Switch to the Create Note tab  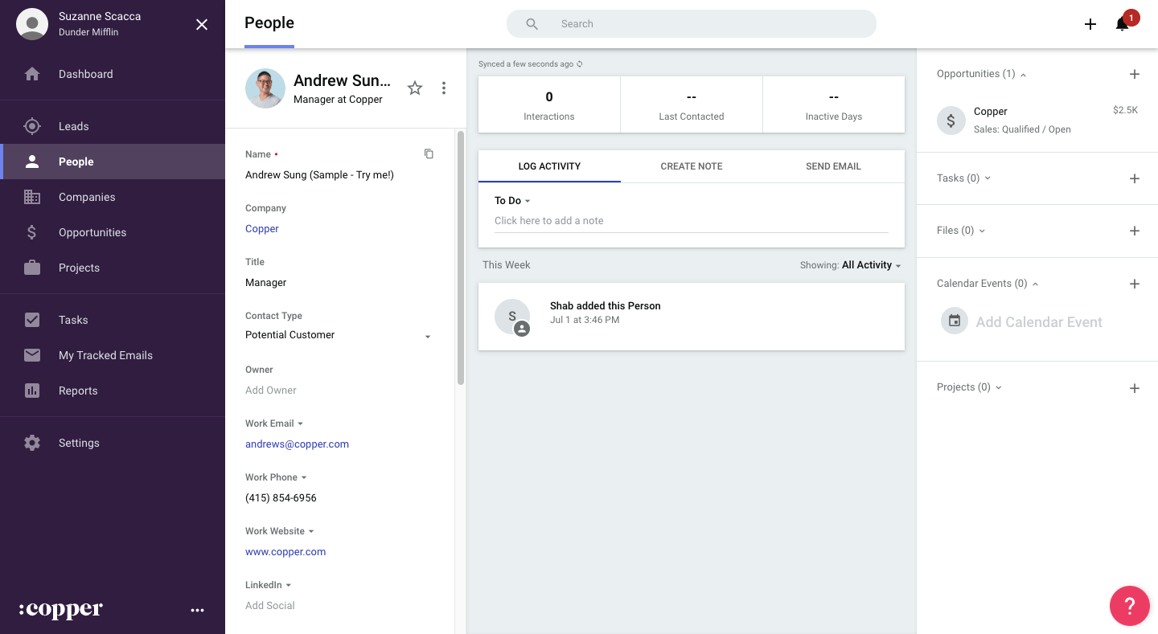point(692,166)
